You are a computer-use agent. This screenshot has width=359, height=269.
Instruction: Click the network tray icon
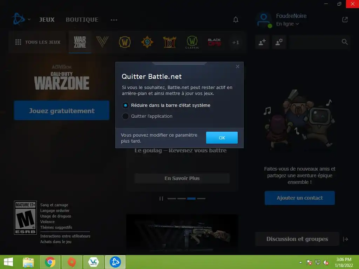coord(318,262)
